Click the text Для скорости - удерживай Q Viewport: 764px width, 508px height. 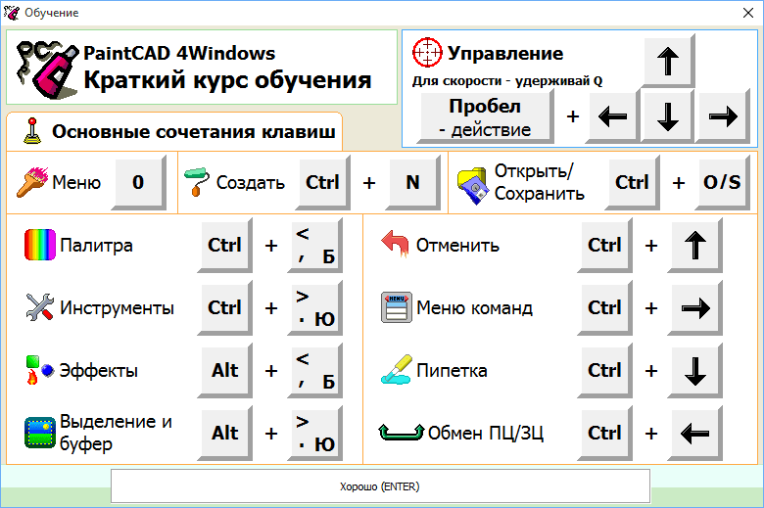pos(507,81)
